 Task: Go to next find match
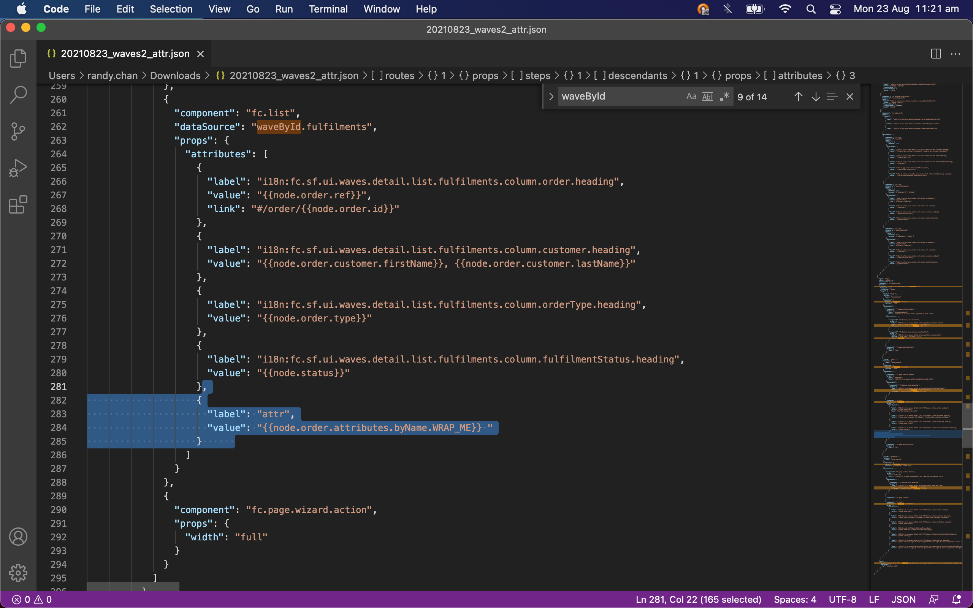[x=815, y=97]
